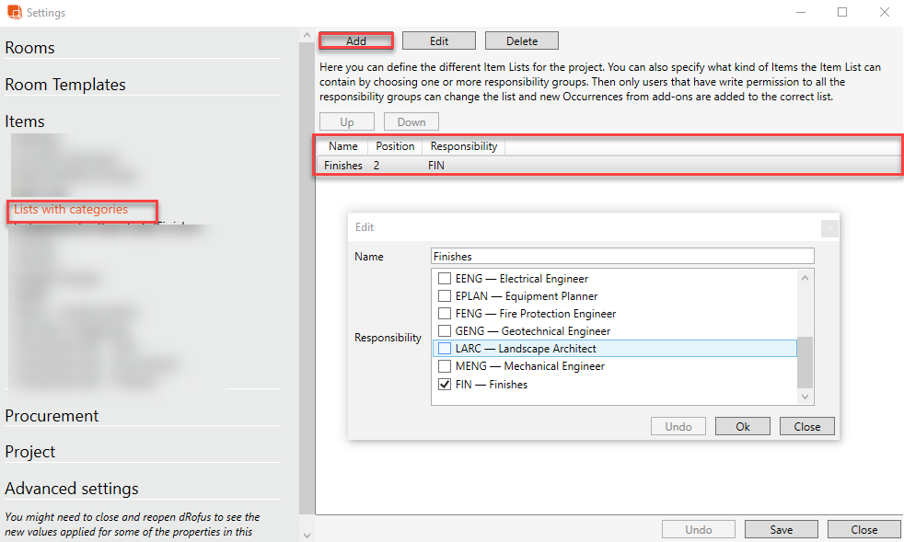The height and width of the screenshot is (542, 904).
Task: Click the Add button for item lists
Action: pyautogui.click(x=356, y=41)
